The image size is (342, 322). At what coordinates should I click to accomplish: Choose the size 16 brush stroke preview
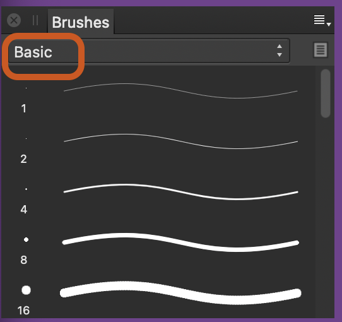click(x=180, y=293)
